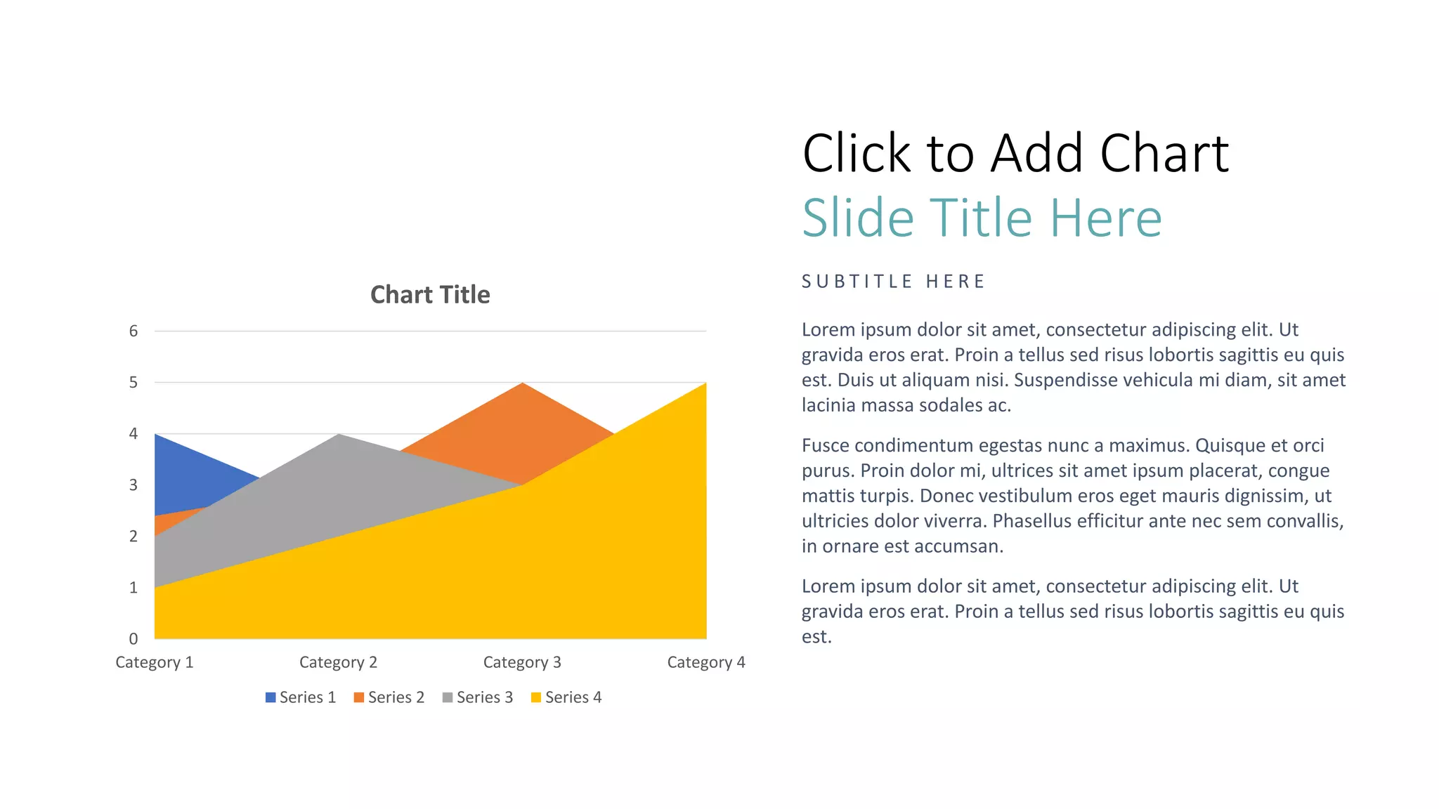Select the Chart Title text
1439x809 pixels.
point(430,295)
